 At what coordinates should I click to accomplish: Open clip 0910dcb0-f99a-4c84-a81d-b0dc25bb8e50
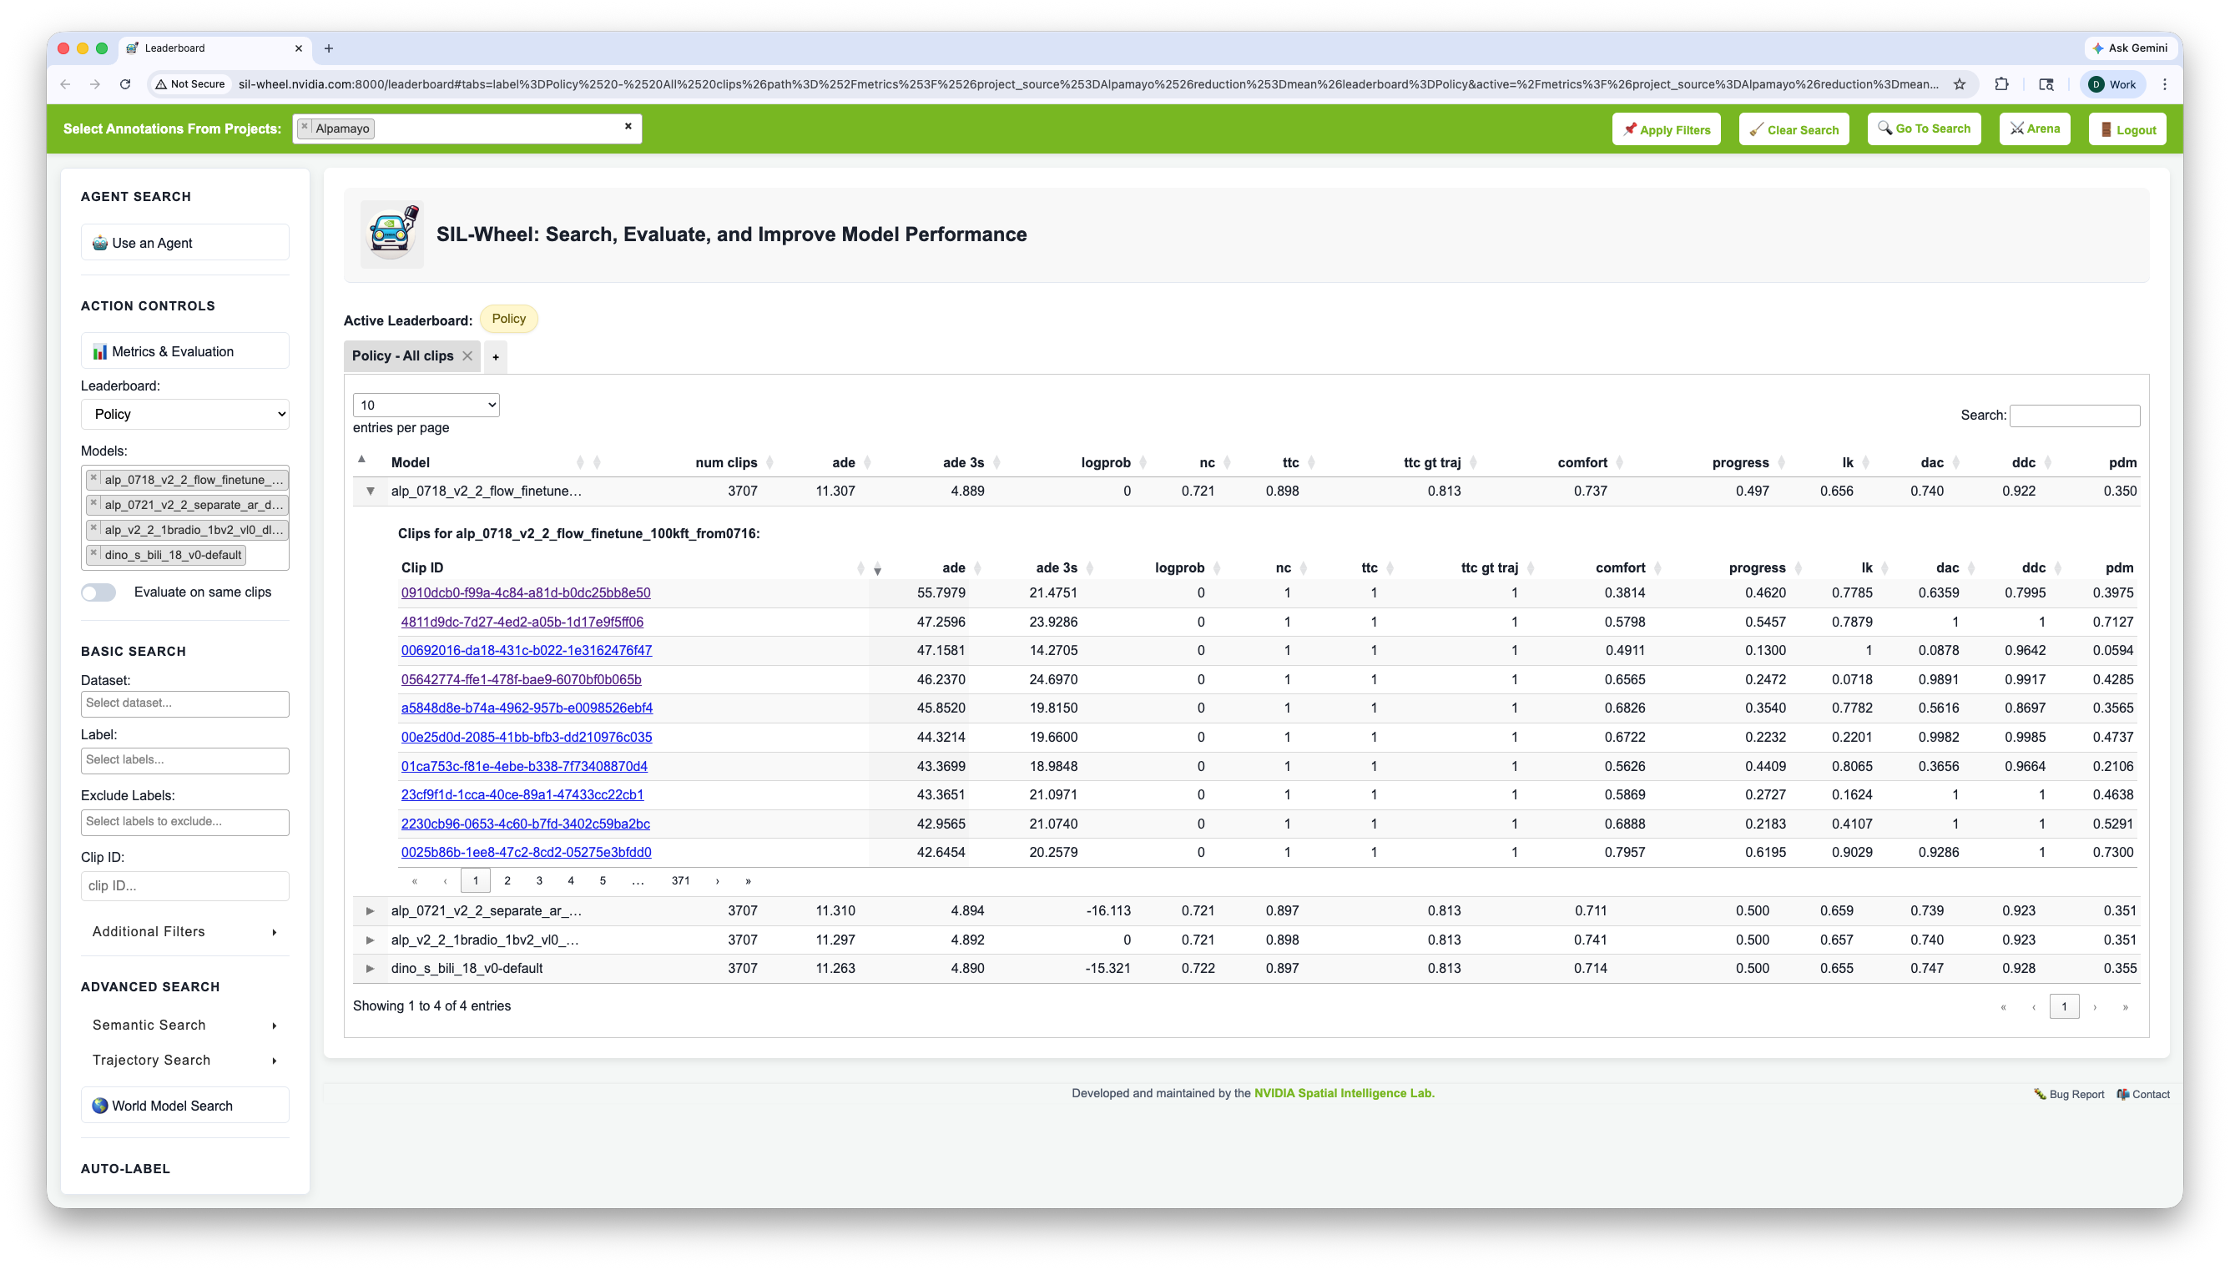pyautogui.click(x=526, y=592)
